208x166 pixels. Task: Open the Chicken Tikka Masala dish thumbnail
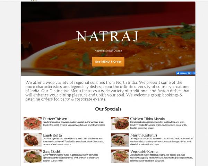tap(120, 123)
